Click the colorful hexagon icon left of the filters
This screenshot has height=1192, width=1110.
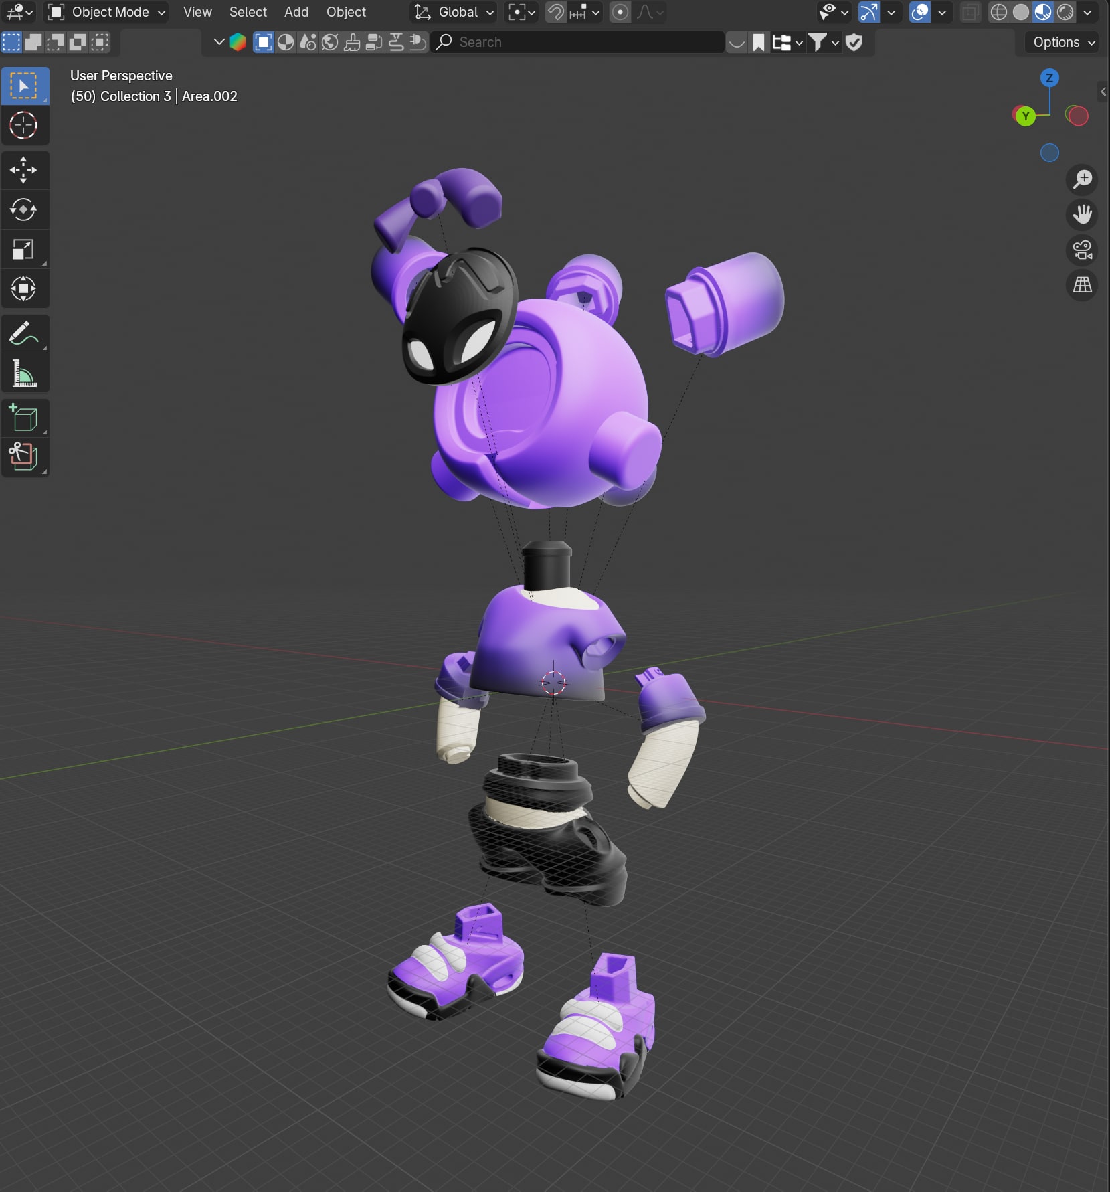238,42
